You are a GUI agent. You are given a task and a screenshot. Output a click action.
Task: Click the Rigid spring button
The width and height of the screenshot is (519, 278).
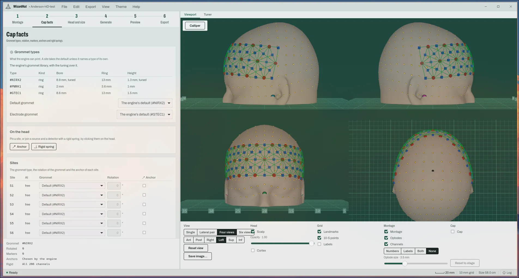pyautogui.click(x=44, y=147)
